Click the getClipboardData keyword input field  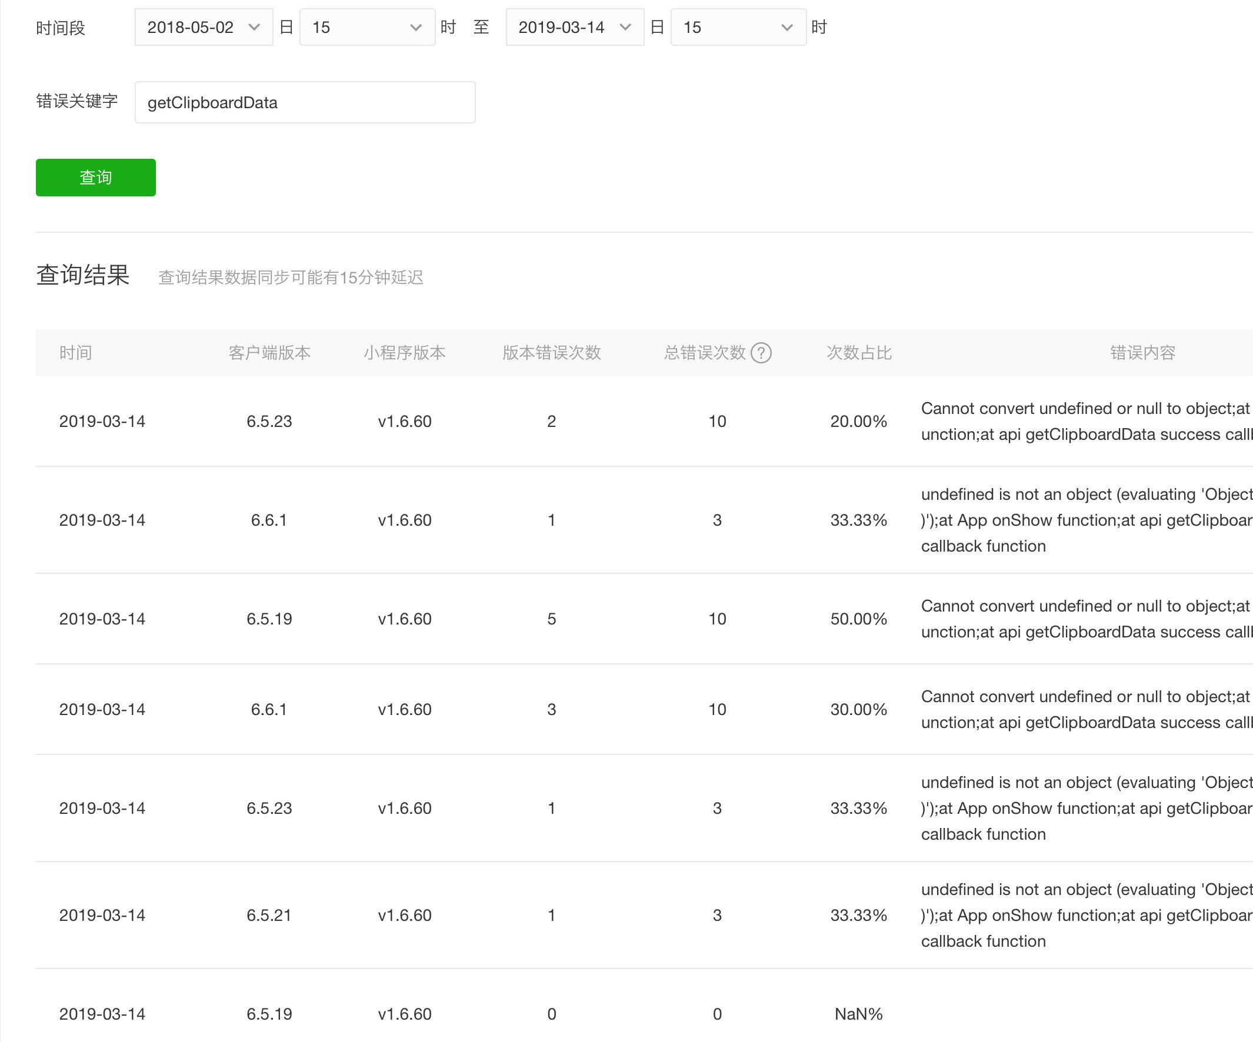tap(305, 102)
